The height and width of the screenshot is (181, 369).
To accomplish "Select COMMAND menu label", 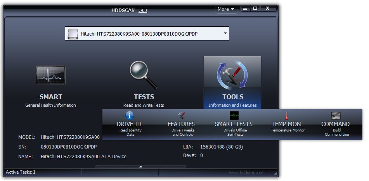I will [335, 124].
